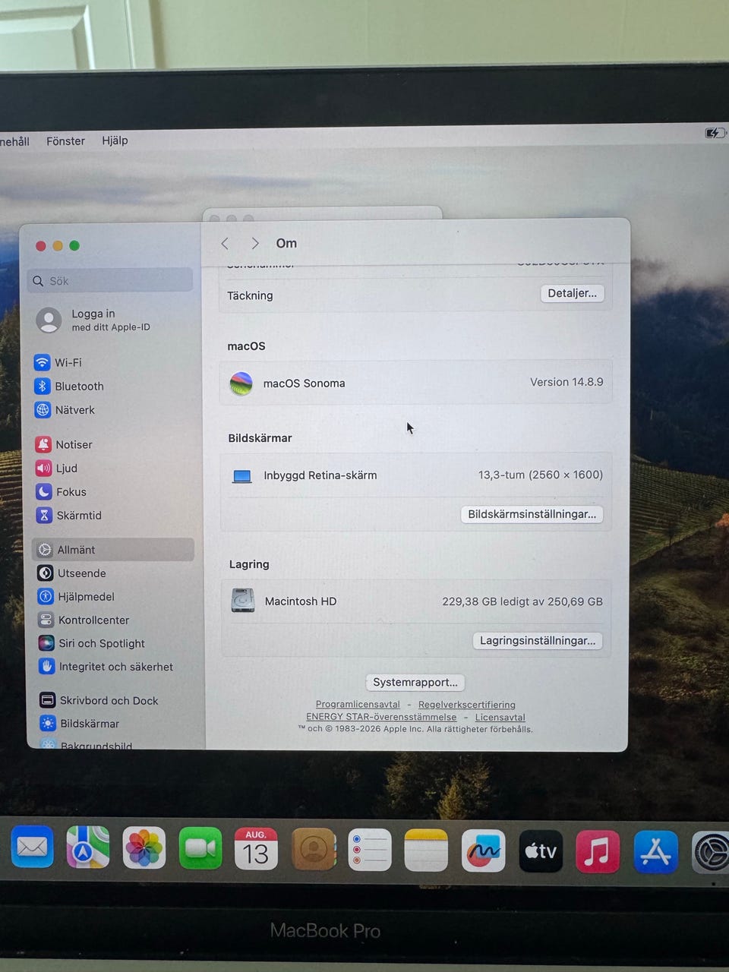
Task: Click the Detaljer... button for Täckning
Action: [573, 293]
